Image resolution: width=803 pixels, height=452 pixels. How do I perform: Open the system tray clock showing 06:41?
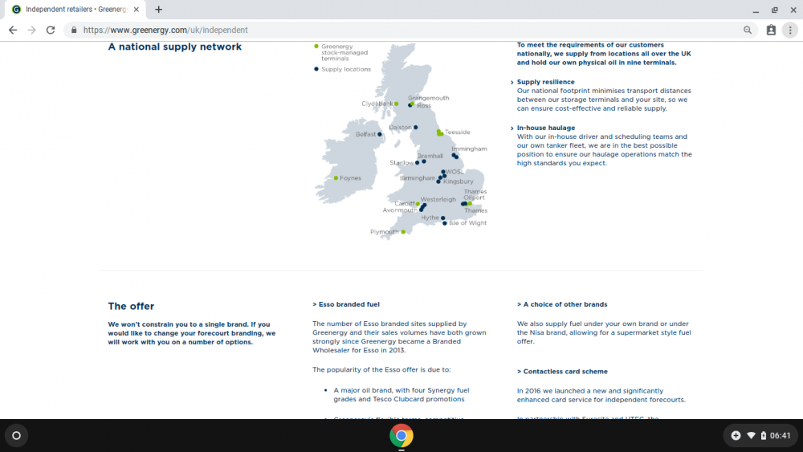(780, 436)
